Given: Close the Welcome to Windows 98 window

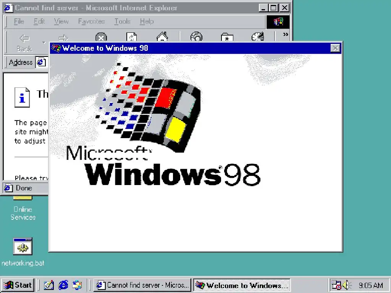Looking at the screenshot, I should pyautogui.click(x=335, y=48).
